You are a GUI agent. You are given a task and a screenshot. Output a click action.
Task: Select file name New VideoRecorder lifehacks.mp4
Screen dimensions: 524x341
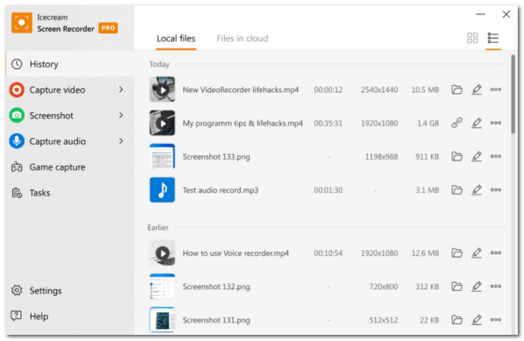coord(240,90)
